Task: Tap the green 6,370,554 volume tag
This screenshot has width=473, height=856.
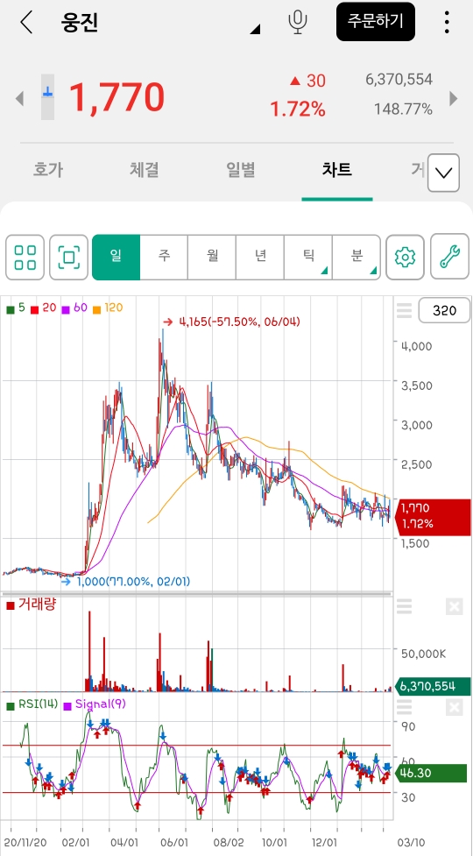Action: coord(434,686)
